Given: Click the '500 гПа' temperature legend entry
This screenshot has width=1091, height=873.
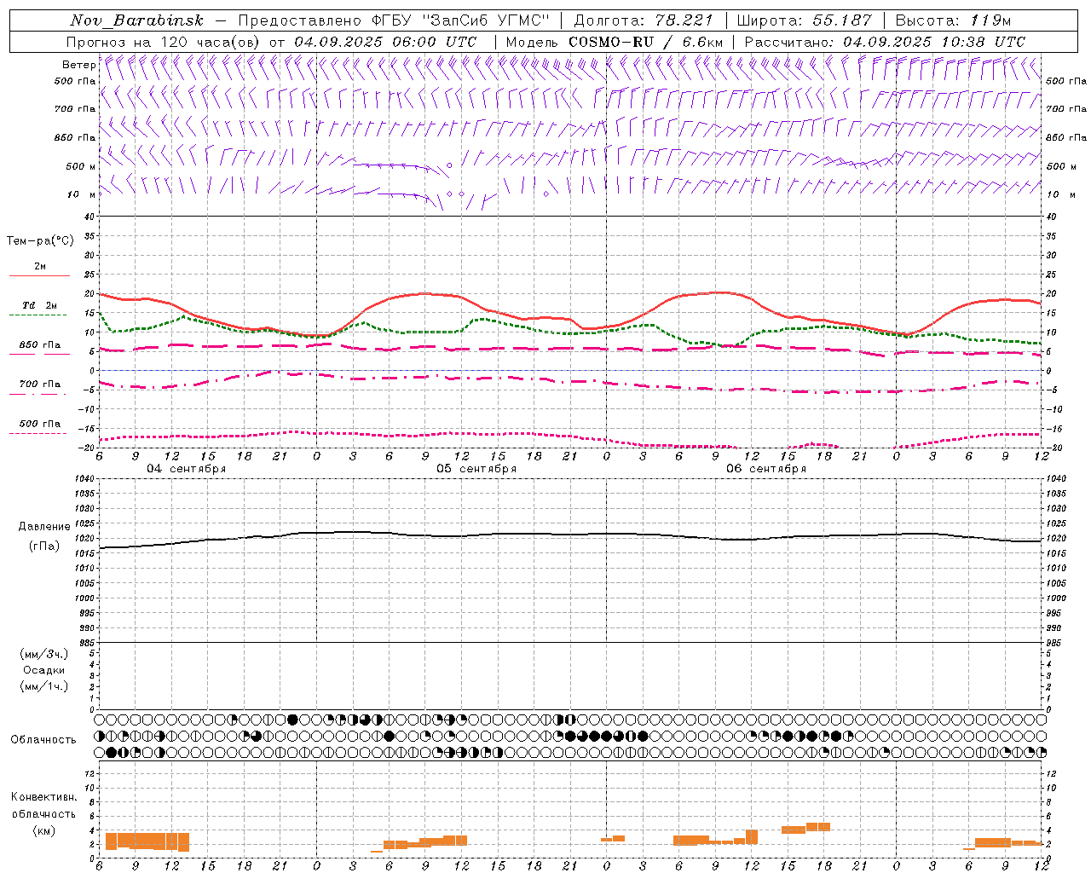Looking at the screenshot, I should 39,424.
